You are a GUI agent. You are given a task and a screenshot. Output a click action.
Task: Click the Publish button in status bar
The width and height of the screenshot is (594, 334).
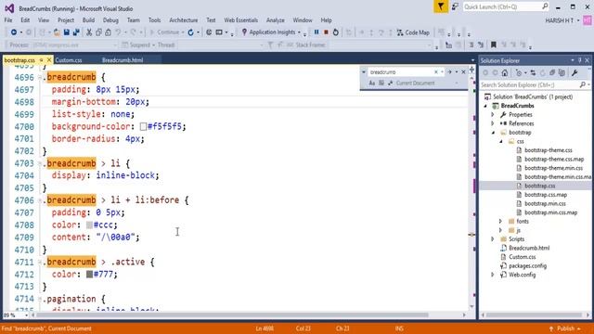(564, 328)
